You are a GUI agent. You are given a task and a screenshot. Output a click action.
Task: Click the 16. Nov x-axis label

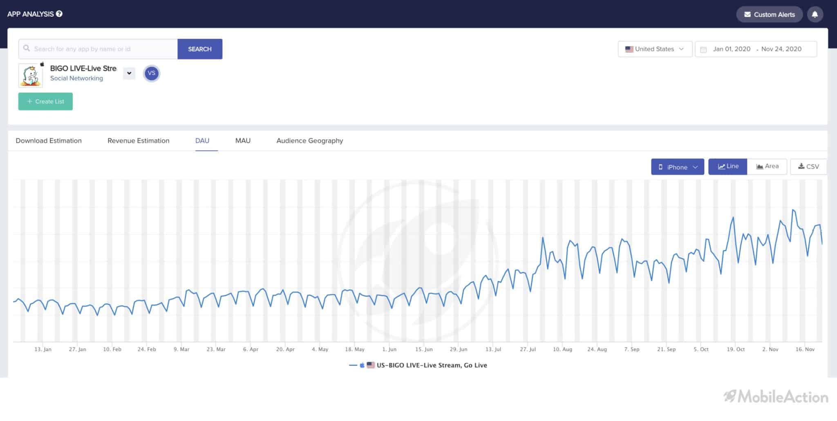click(805, 349)
